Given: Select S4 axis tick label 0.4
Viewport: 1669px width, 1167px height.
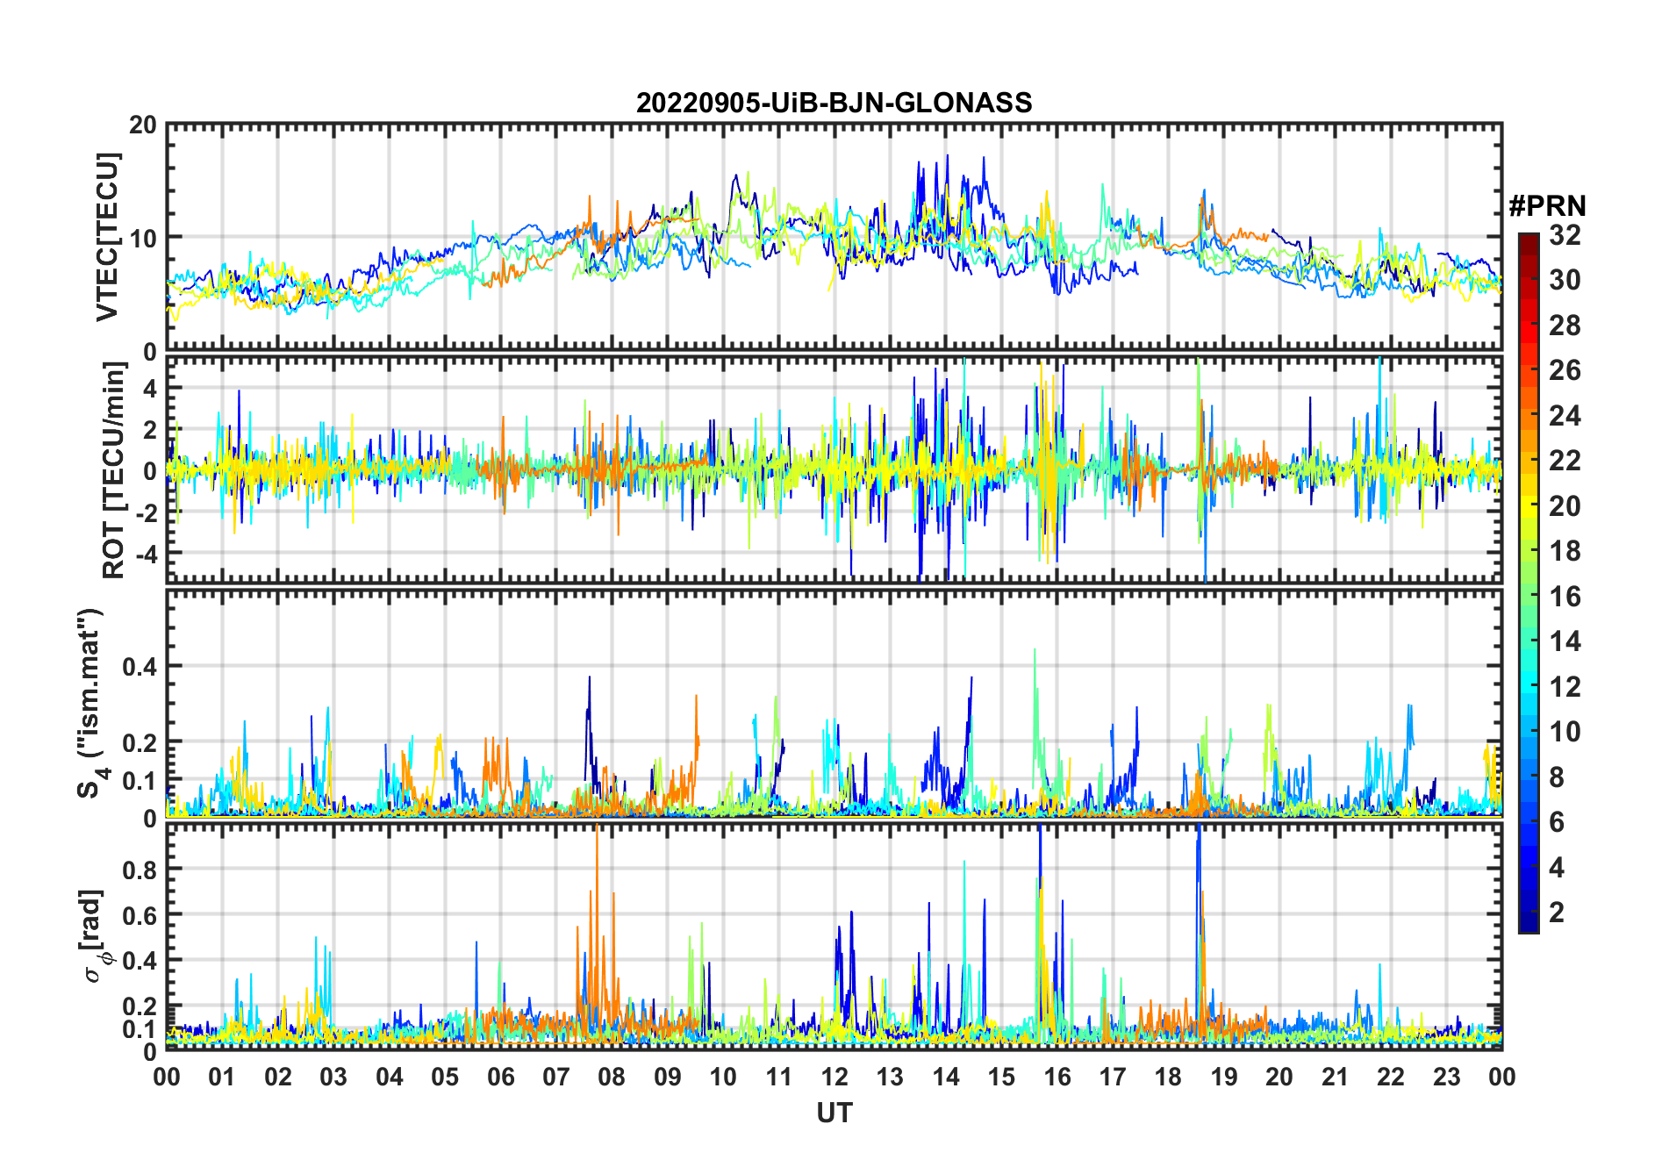Looking at the screenshot, I should [140, 667].
